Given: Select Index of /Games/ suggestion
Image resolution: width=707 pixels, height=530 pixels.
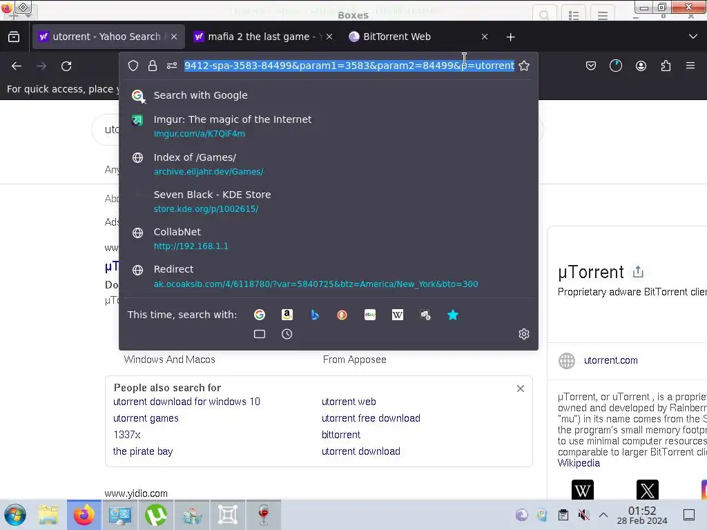Looking at the screenshot, I should coord(328,164).
